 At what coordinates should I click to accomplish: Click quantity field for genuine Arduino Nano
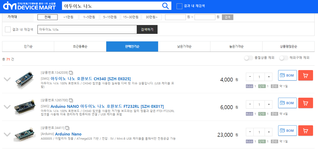(259, 132)
